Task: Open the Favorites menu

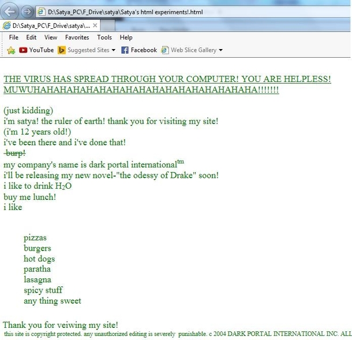Action: [x=77, y=38]
